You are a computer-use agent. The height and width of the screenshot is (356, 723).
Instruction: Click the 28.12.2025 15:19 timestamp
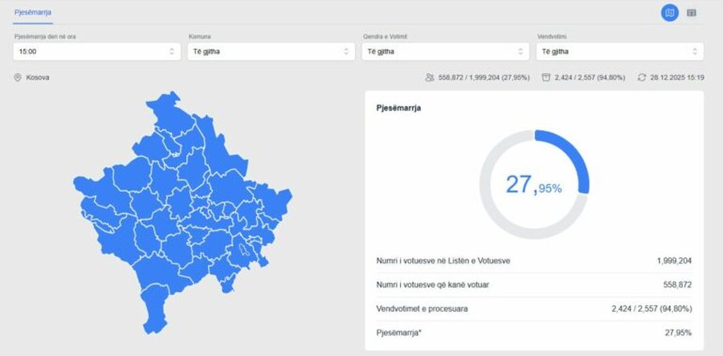click(x=677, y=77)
